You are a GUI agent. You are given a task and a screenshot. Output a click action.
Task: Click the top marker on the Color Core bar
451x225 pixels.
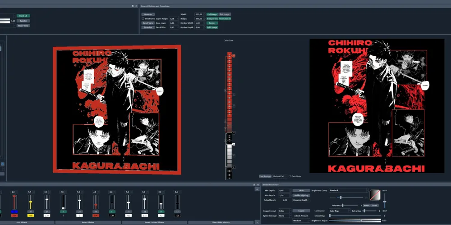234,56
